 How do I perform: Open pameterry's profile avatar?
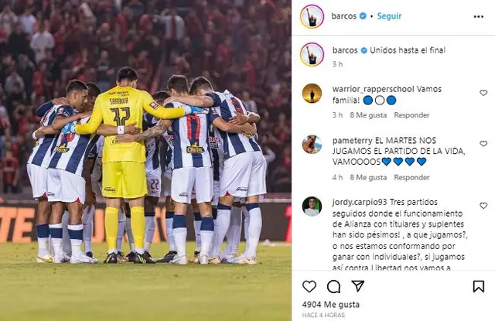pyautogui.click(x=312, y=144)
